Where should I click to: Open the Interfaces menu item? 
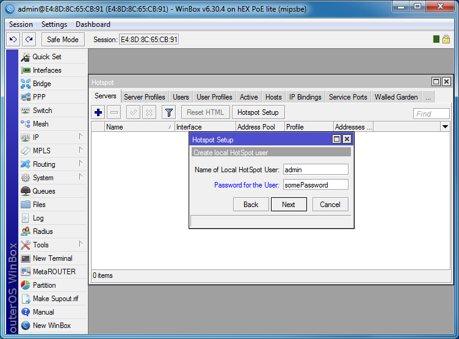click(x=53, y=70)
